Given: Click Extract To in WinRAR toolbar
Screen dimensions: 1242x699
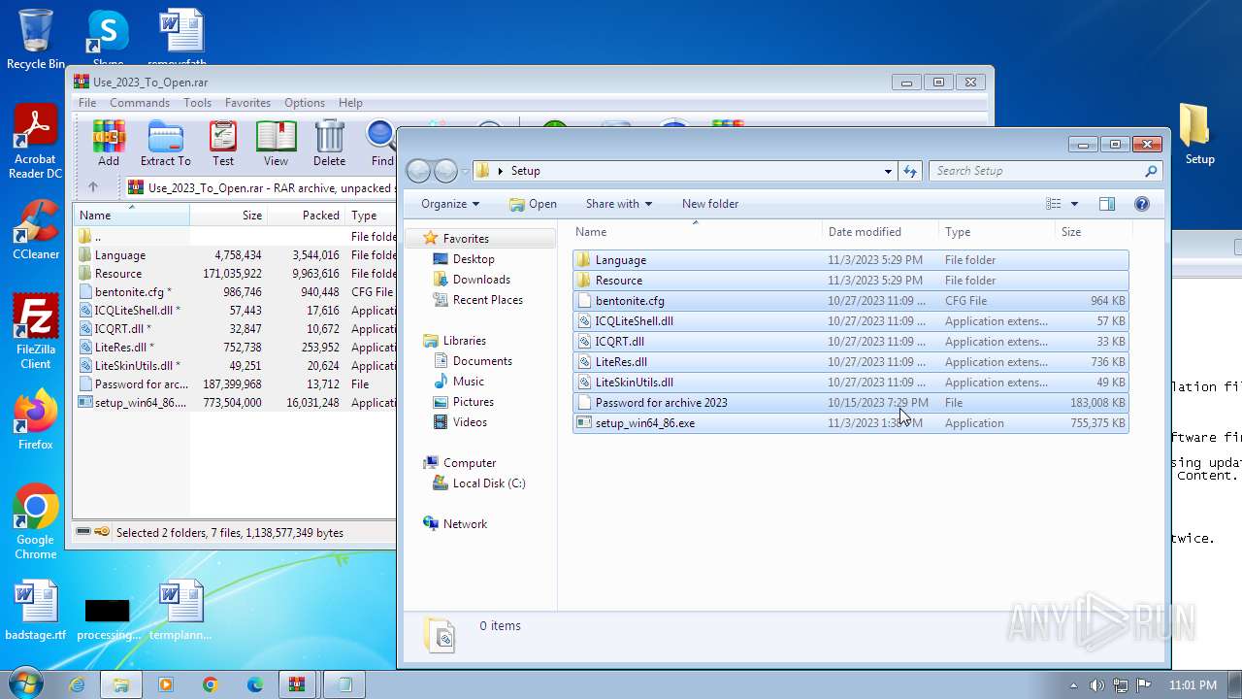Looking at the screenshot, I should (165, 143).
